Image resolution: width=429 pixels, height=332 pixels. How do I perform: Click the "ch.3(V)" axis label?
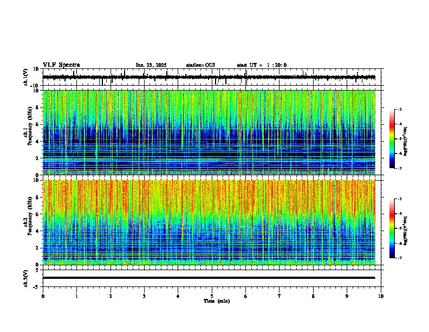[x=26, y=278]
